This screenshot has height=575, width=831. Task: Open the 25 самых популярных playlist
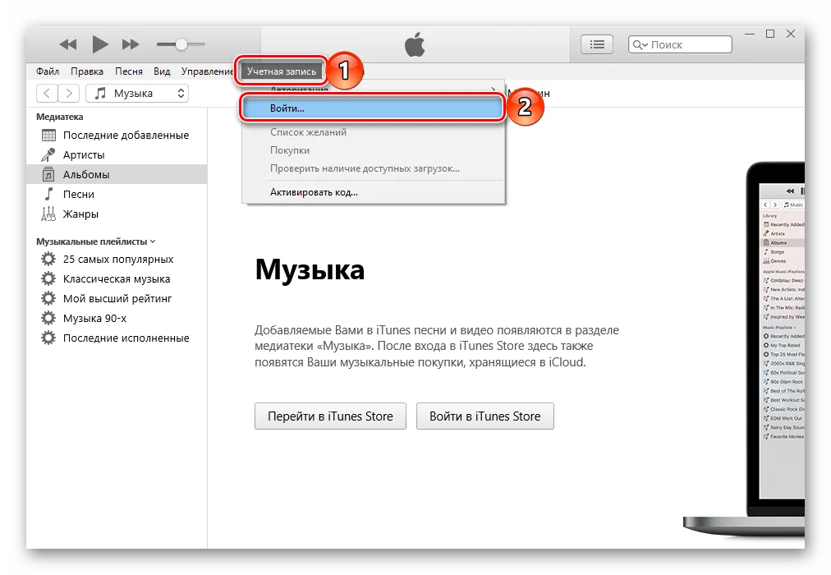(118, 260)
